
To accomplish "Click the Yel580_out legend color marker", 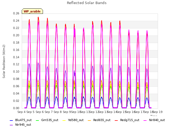I will [x=64, y=121].
